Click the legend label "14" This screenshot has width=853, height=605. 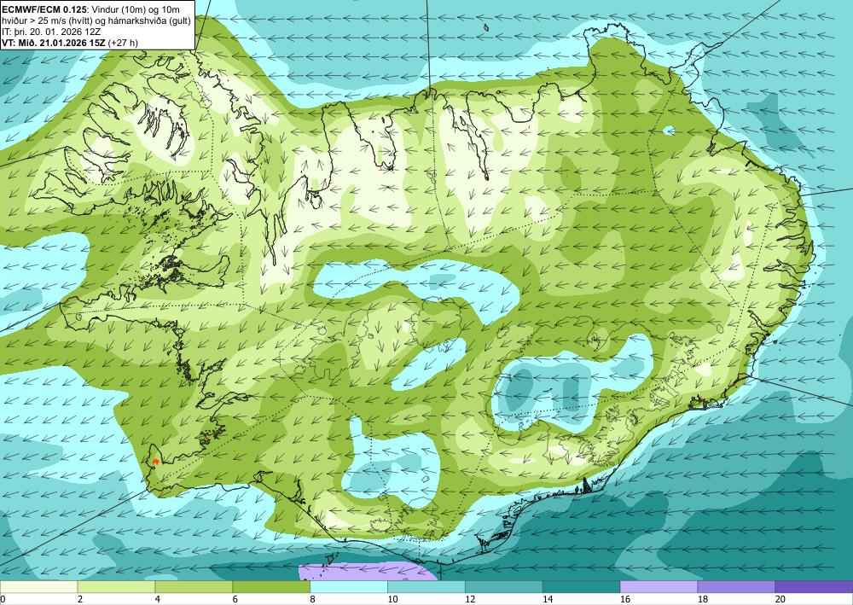[548, 600]
